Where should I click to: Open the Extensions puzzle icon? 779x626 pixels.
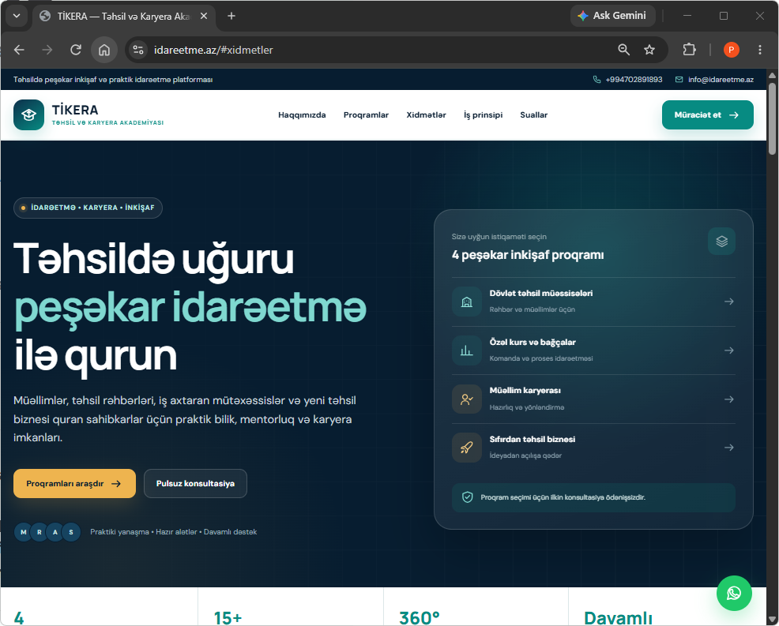pos(689,50)
